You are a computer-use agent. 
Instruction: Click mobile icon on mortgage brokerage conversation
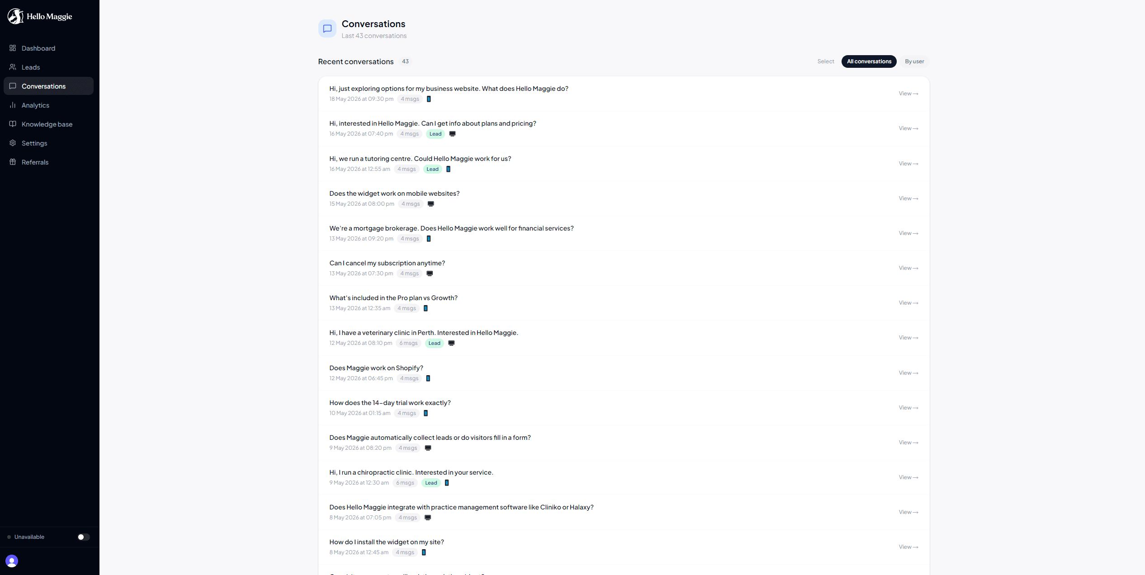[x=429, y=239]
